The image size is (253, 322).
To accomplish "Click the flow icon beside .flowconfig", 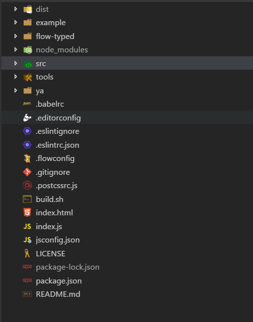I will 27,159.
